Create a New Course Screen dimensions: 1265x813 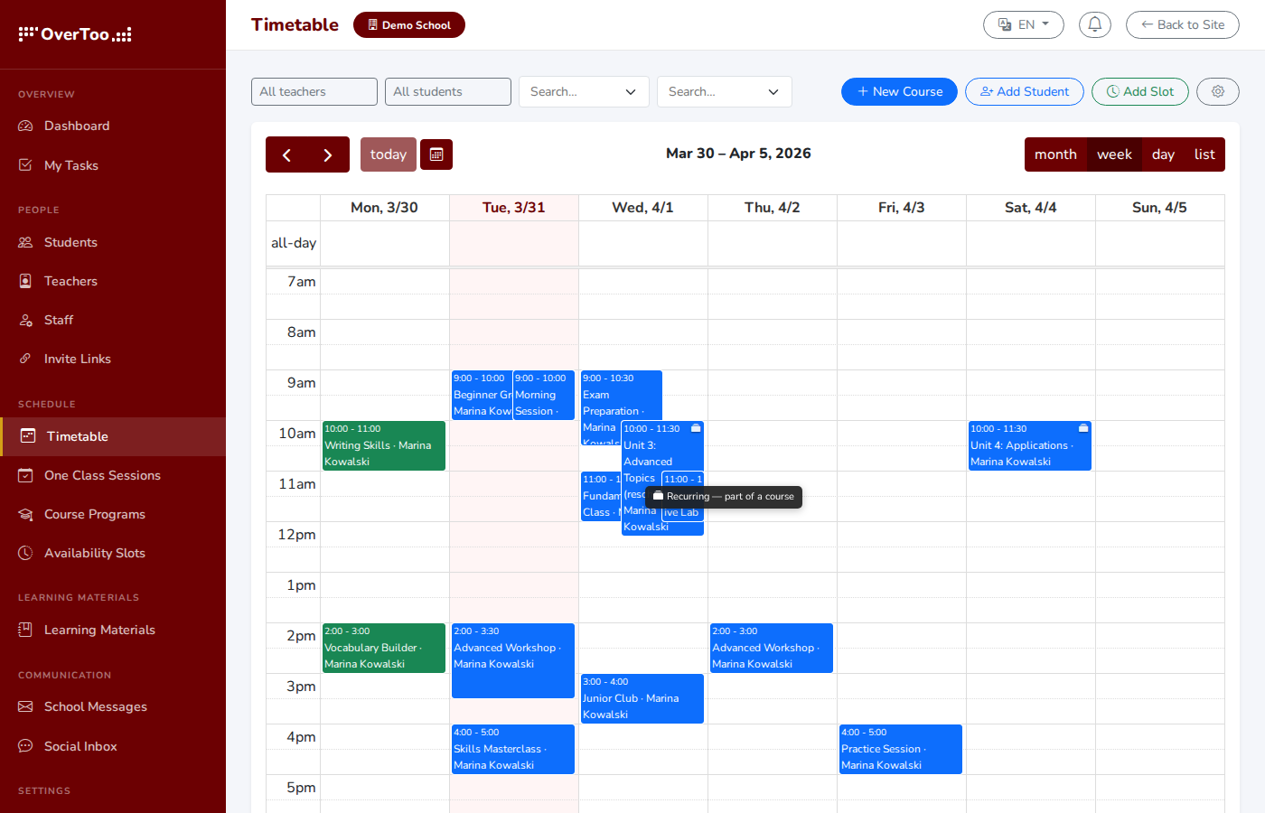tap(899, 91)
